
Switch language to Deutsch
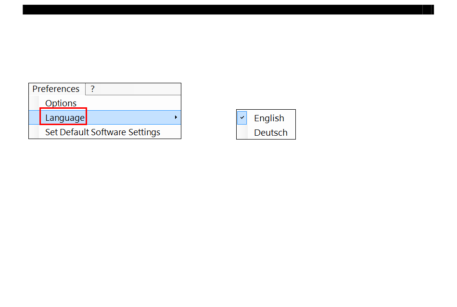pos(266,132)
